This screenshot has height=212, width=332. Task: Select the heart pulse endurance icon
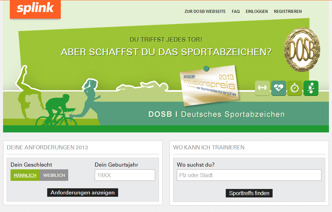coord(279,88)
